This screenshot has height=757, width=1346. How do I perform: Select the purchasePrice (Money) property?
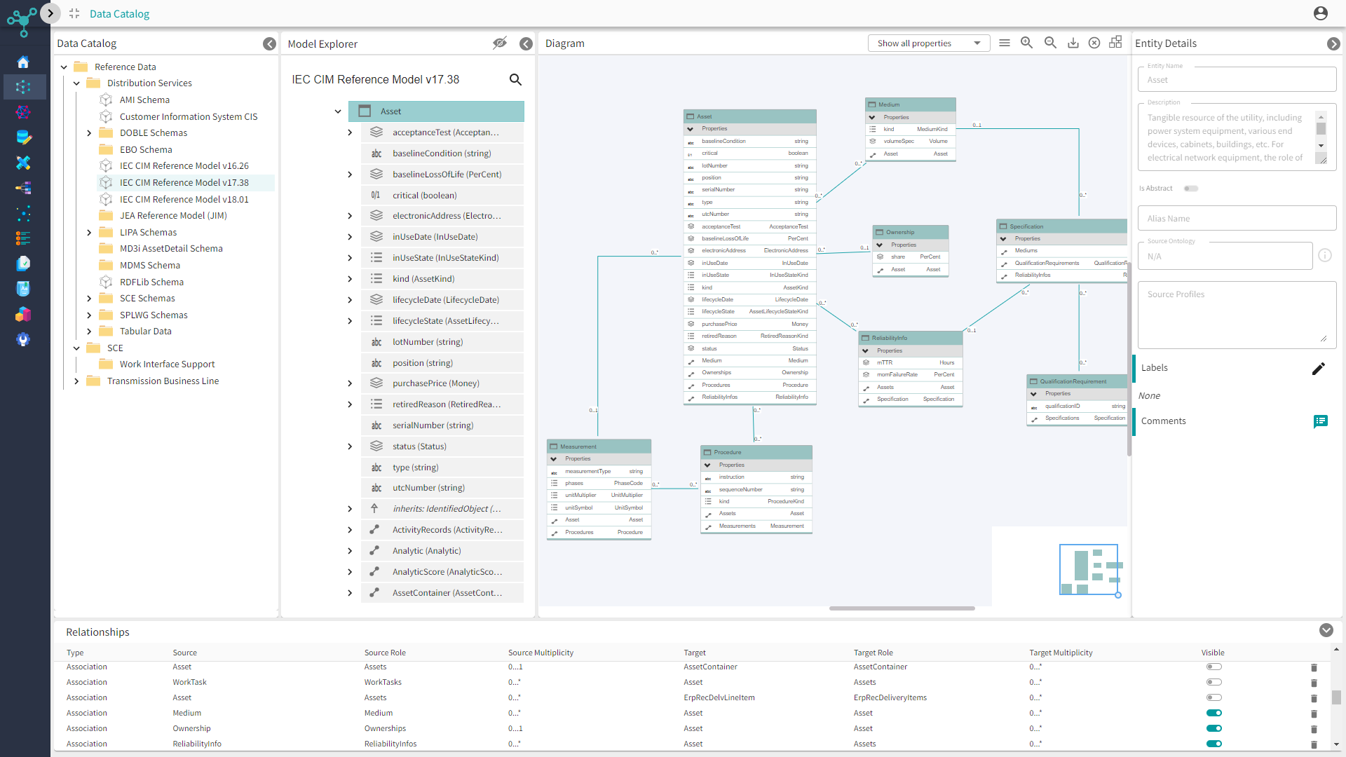click(435, 383)
